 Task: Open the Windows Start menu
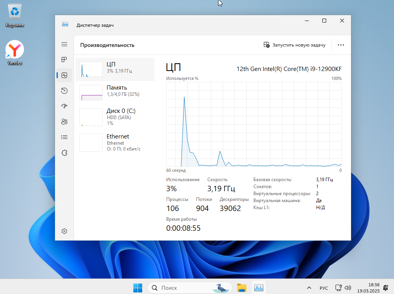click(x=138, y=288)
